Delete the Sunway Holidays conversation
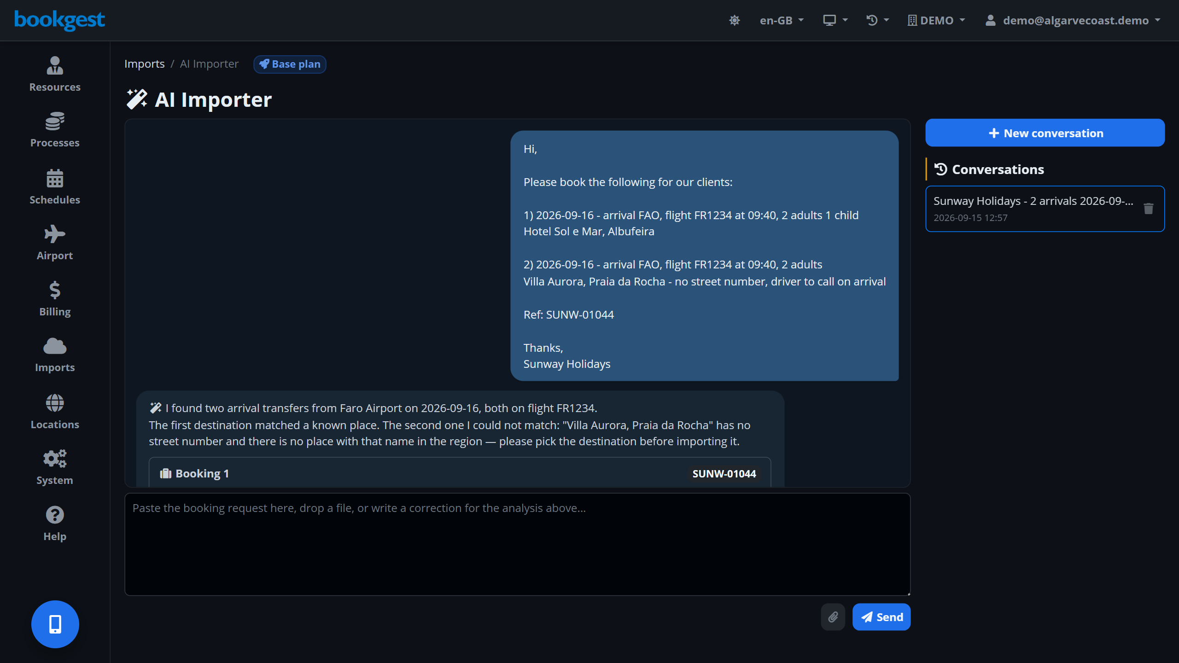Image resolution: width=1179 pixels, height=663 pixels. (1149, 209)
